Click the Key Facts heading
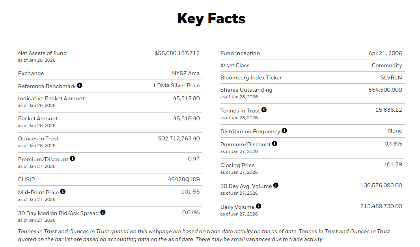 [211, 18]
